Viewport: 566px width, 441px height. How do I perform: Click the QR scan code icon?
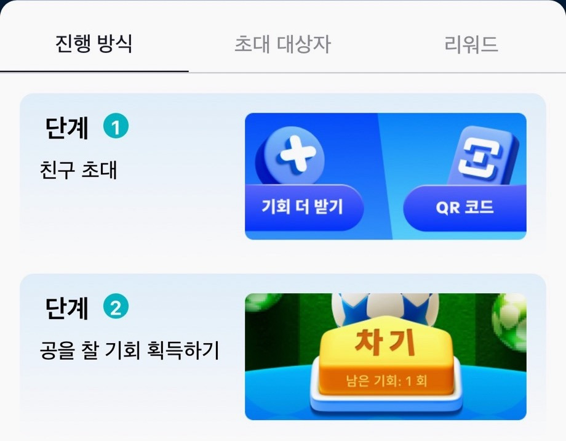point(483,156)
